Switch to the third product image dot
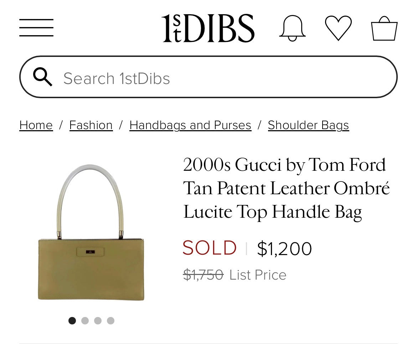 (x=98, y=321)
